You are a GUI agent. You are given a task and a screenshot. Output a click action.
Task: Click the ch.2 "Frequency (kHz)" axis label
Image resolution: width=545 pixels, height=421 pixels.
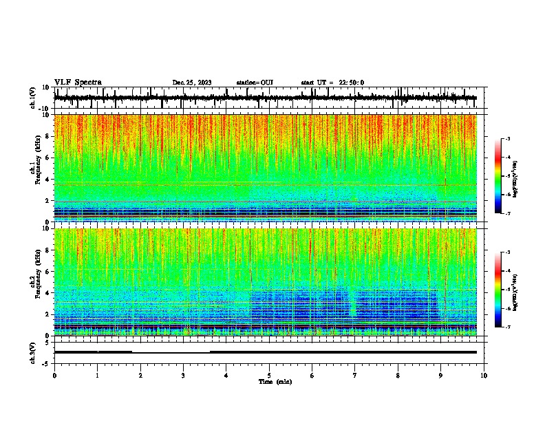[38, 274]
